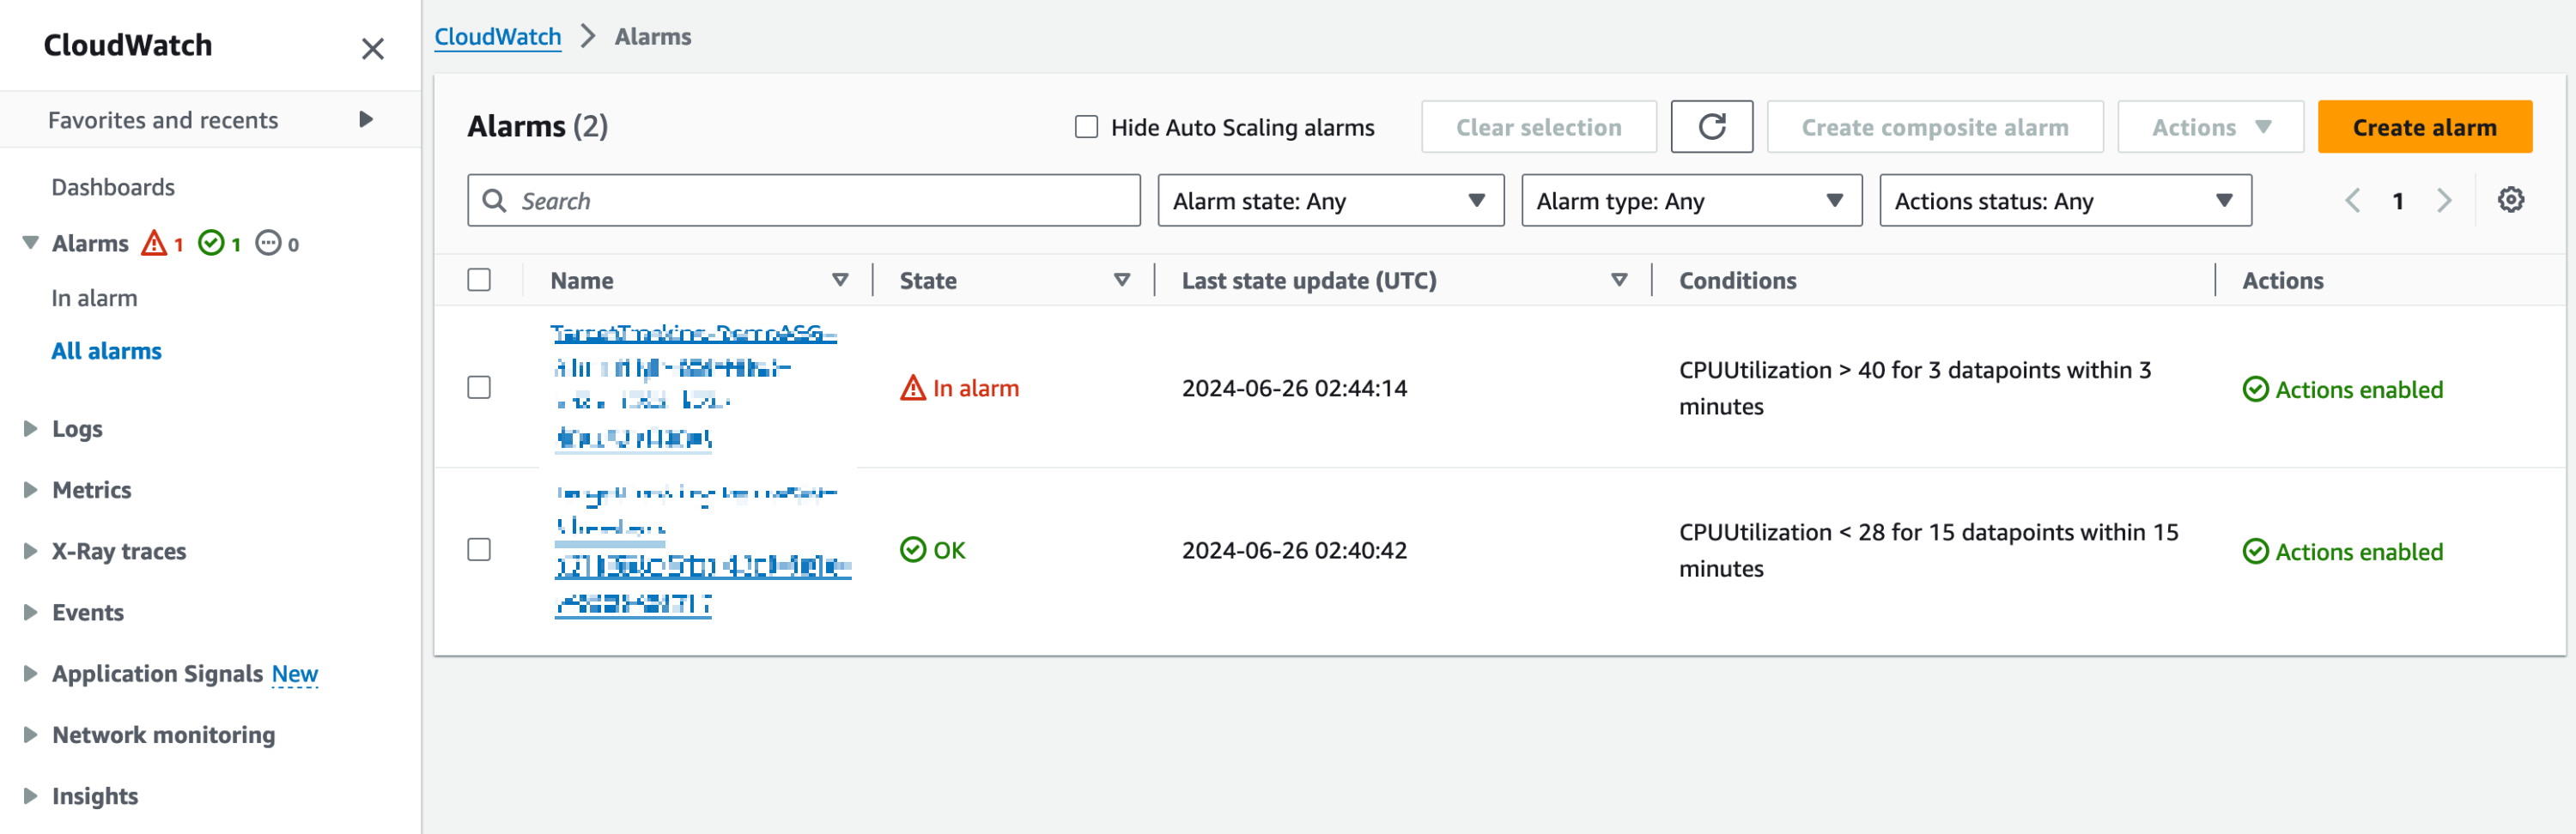
Task: Expand the Logs section
Action: click(x=31, y=428)
